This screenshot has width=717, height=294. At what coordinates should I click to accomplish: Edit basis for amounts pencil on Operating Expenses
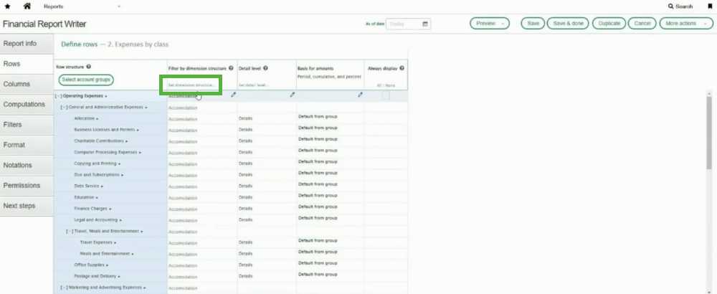click(x=360, y=95)
